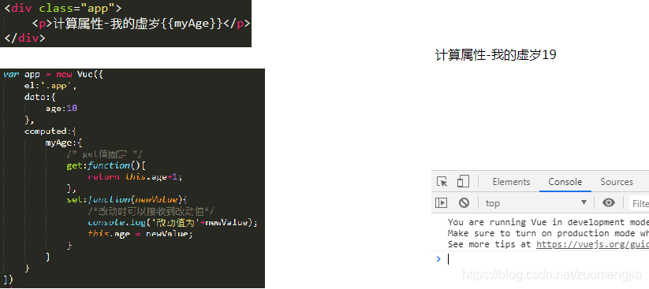Clear the console with the ban icon

[464, 202]
